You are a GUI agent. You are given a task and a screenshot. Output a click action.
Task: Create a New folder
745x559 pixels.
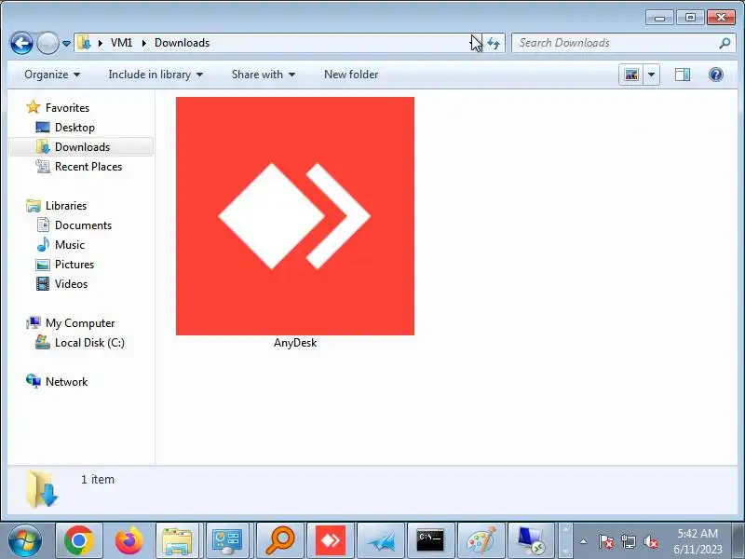click(x=351, y=75)
